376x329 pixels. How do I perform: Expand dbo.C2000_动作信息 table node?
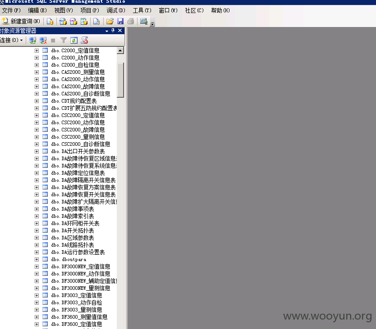pos(37,58)
